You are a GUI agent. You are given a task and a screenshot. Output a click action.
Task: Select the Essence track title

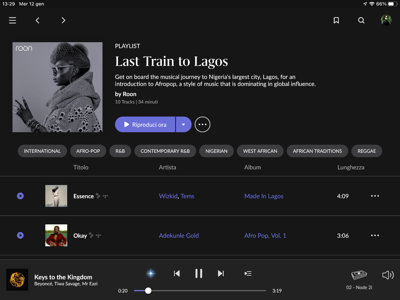83,196
